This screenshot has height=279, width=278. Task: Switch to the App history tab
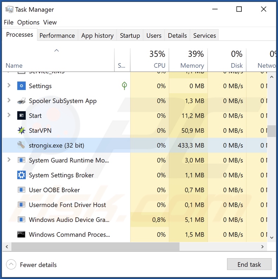tap(97, 36)
